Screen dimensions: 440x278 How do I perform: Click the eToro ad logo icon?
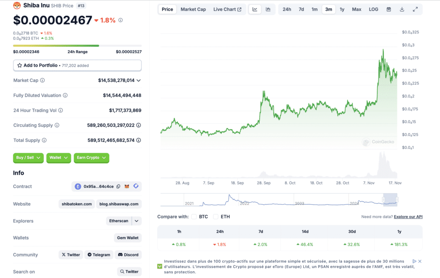coord(160,266)
